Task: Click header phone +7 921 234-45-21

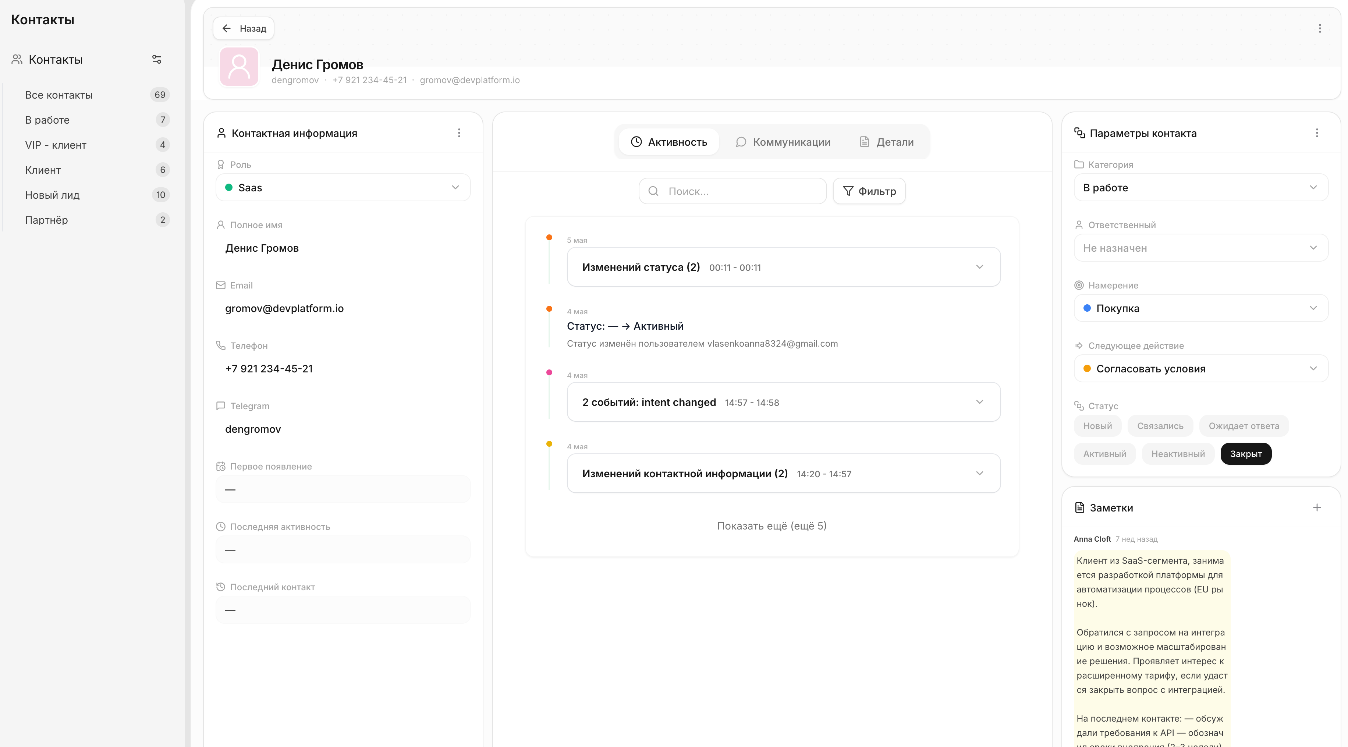Action: 369,80
